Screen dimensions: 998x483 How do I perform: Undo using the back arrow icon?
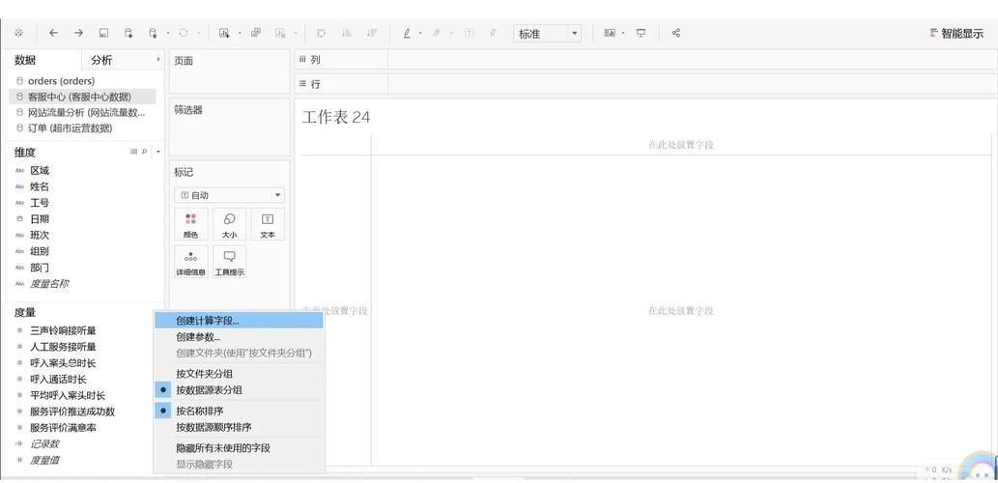tap(53, 33)
